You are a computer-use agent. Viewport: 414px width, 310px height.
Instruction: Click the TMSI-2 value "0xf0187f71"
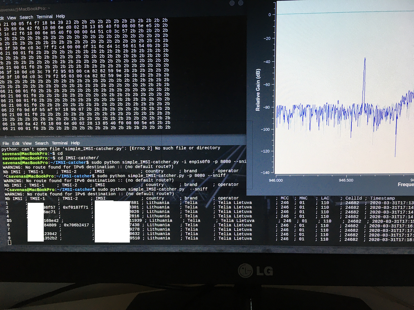[75, 207]
